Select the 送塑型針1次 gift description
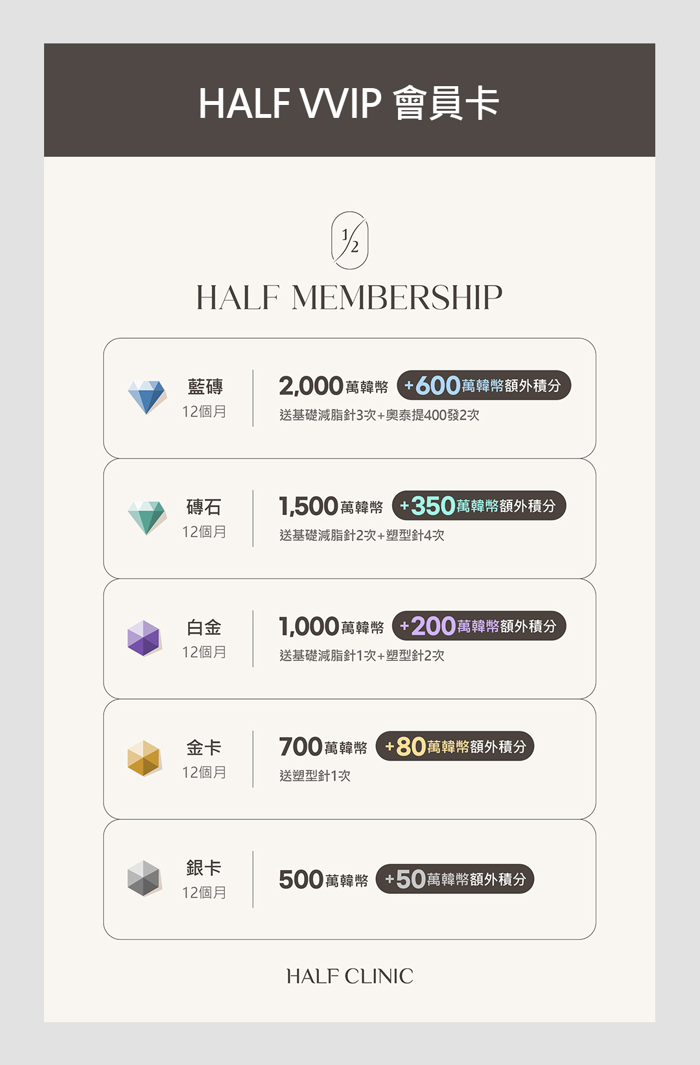 (315, 775)
